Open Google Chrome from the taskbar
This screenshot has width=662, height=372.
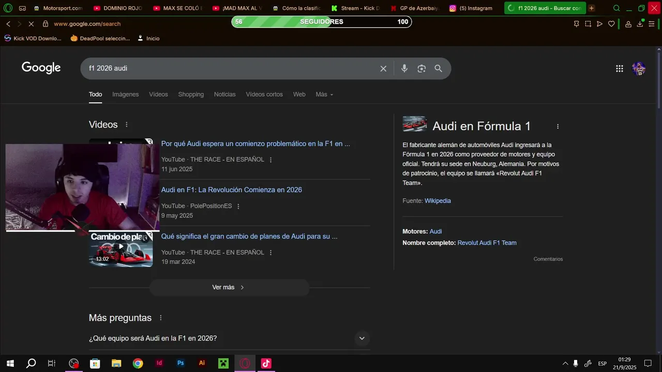(138, 363)
